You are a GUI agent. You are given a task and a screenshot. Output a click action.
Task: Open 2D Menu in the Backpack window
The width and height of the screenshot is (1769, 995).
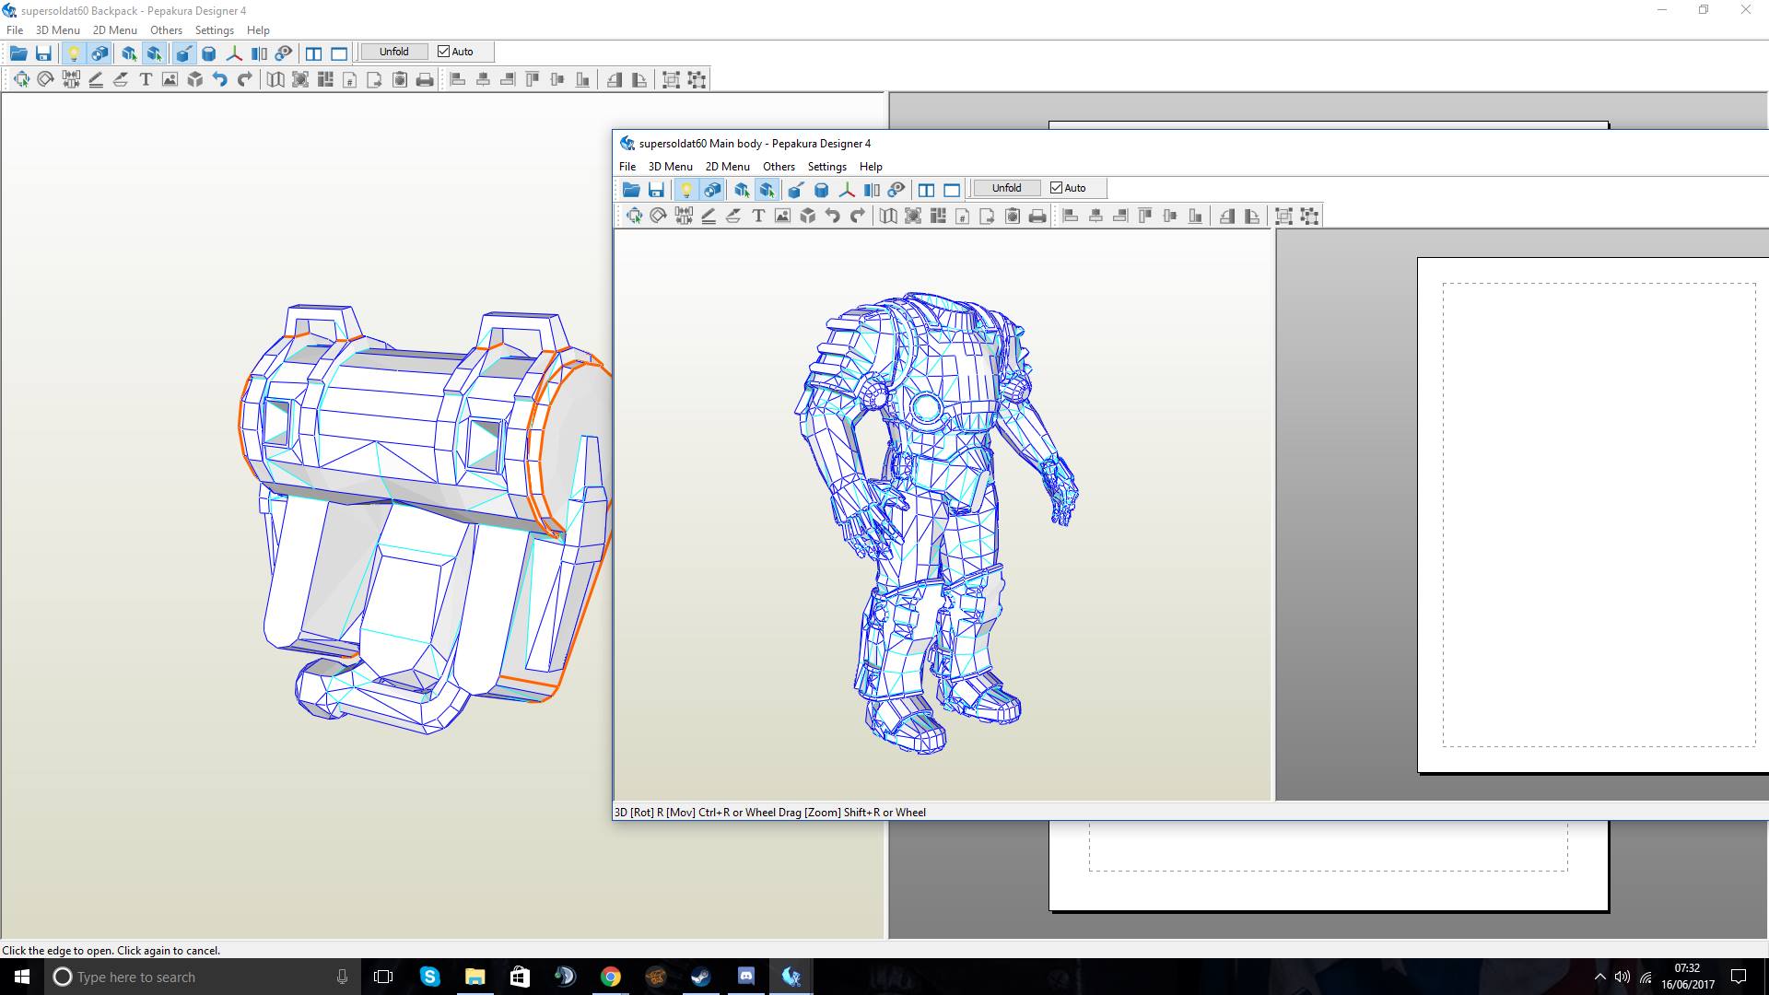point(114,29)
